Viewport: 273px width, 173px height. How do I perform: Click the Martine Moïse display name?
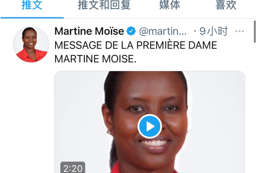point(89,31)
